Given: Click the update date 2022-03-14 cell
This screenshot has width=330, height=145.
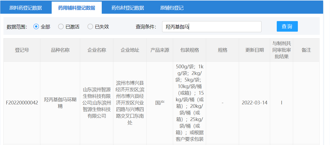Looking at the screenshot, I should [254, 103].
